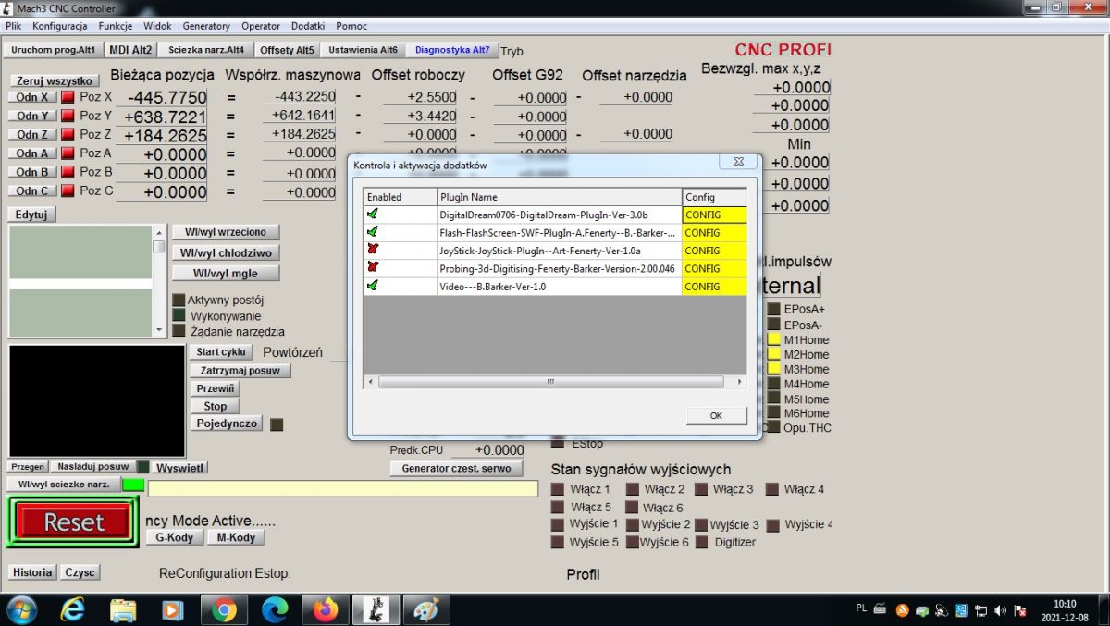The height and width of the screenshot is (626, 1110).
Task: Open the Windows Start menu
Action: click(x=21, y=610)
